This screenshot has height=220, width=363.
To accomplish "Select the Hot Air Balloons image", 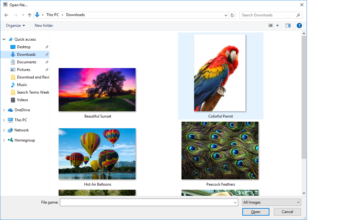I will click(97, 154).
